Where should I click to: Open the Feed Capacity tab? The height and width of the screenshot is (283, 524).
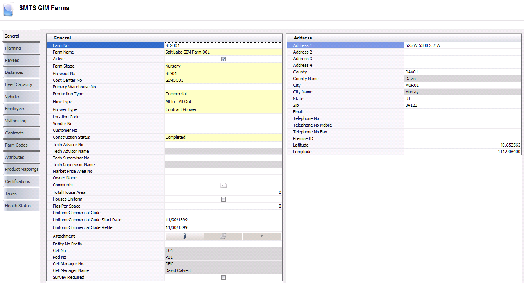pos(21,84)
